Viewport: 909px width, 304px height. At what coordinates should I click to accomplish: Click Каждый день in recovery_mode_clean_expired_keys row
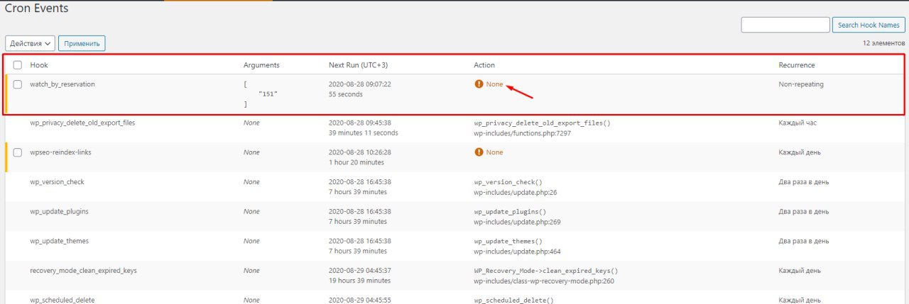point(800,271)
